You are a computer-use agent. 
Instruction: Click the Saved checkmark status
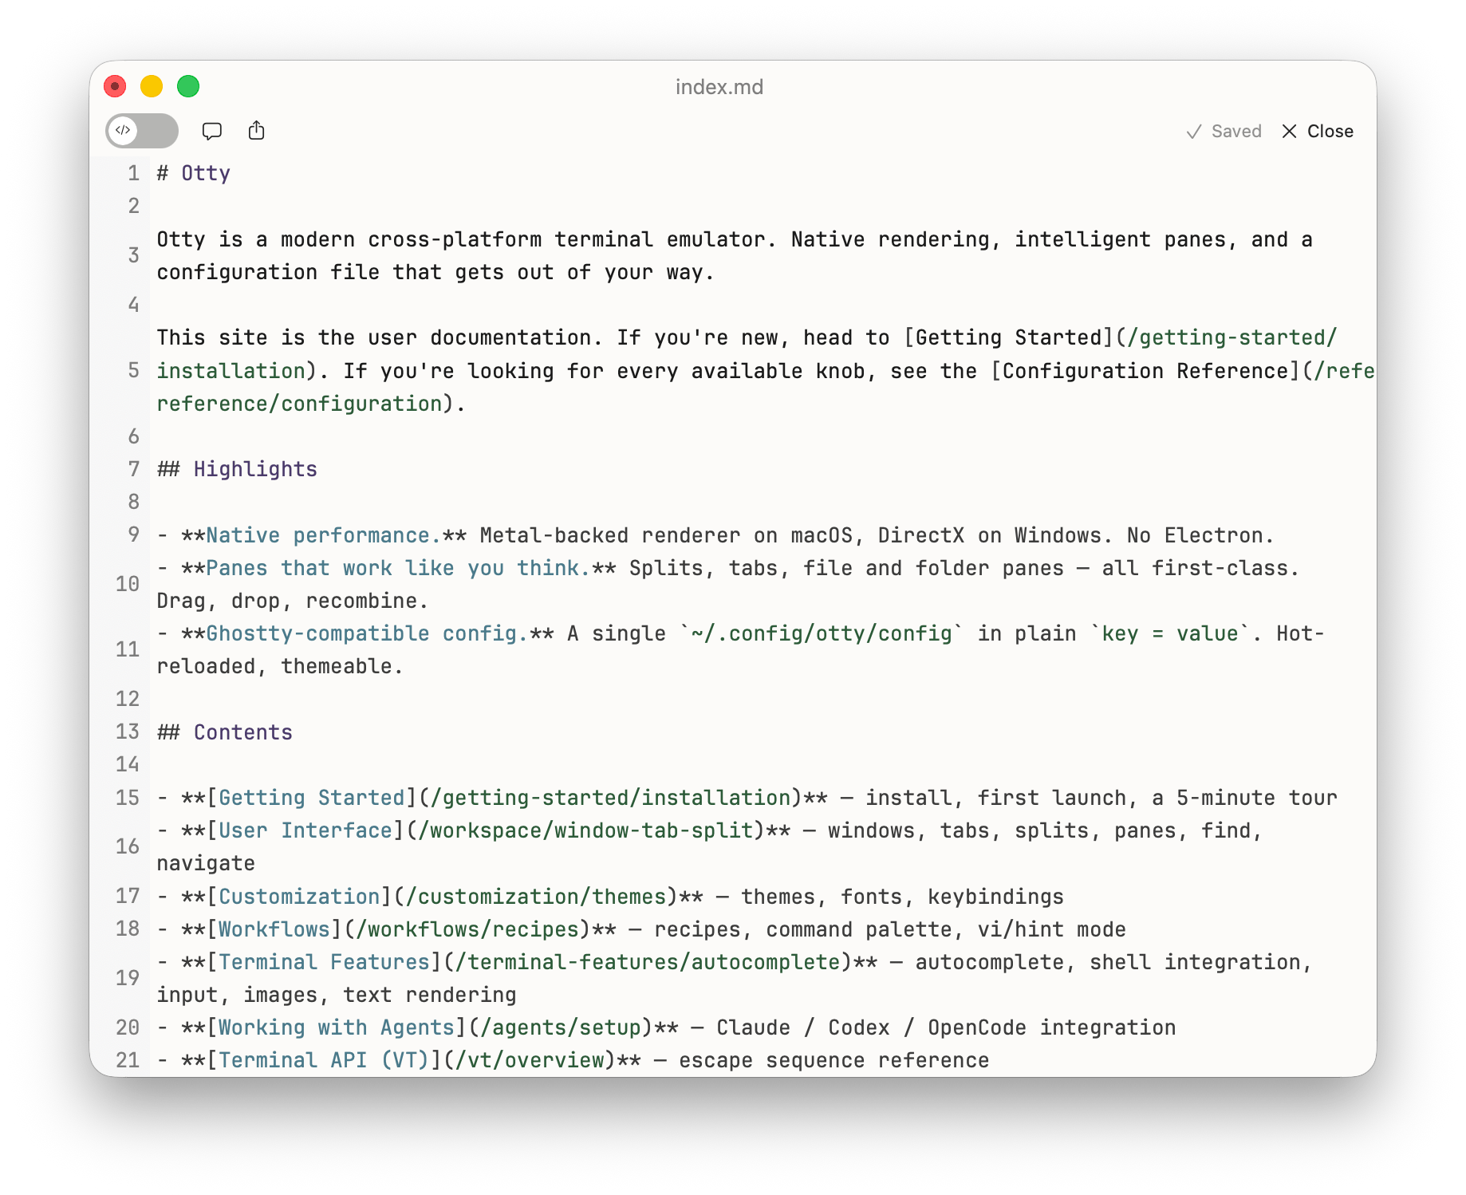pyautogui.click(x=1224, y=132)
